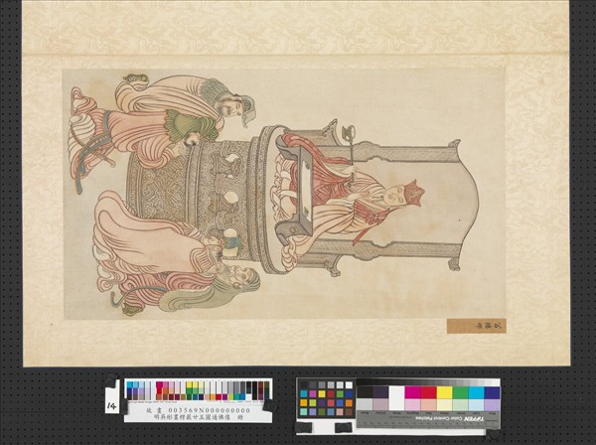Viewport: 596px width, 445px height.
Task: Select the catalog number 003569N000000000 label
Action: (x=197, y=409)
